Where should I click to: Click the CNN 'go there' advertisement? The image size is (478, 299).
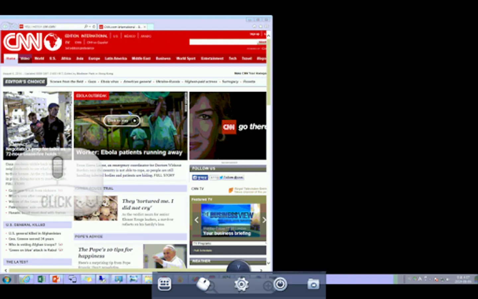coord(228,126)
